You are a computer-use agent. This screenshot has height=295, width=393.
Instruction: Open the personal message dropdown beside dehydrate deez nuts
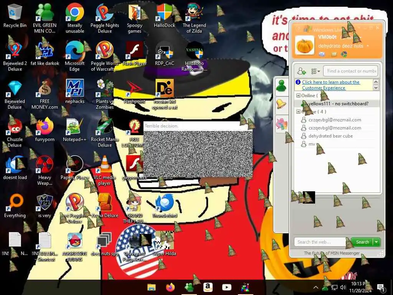coord(368,46)
